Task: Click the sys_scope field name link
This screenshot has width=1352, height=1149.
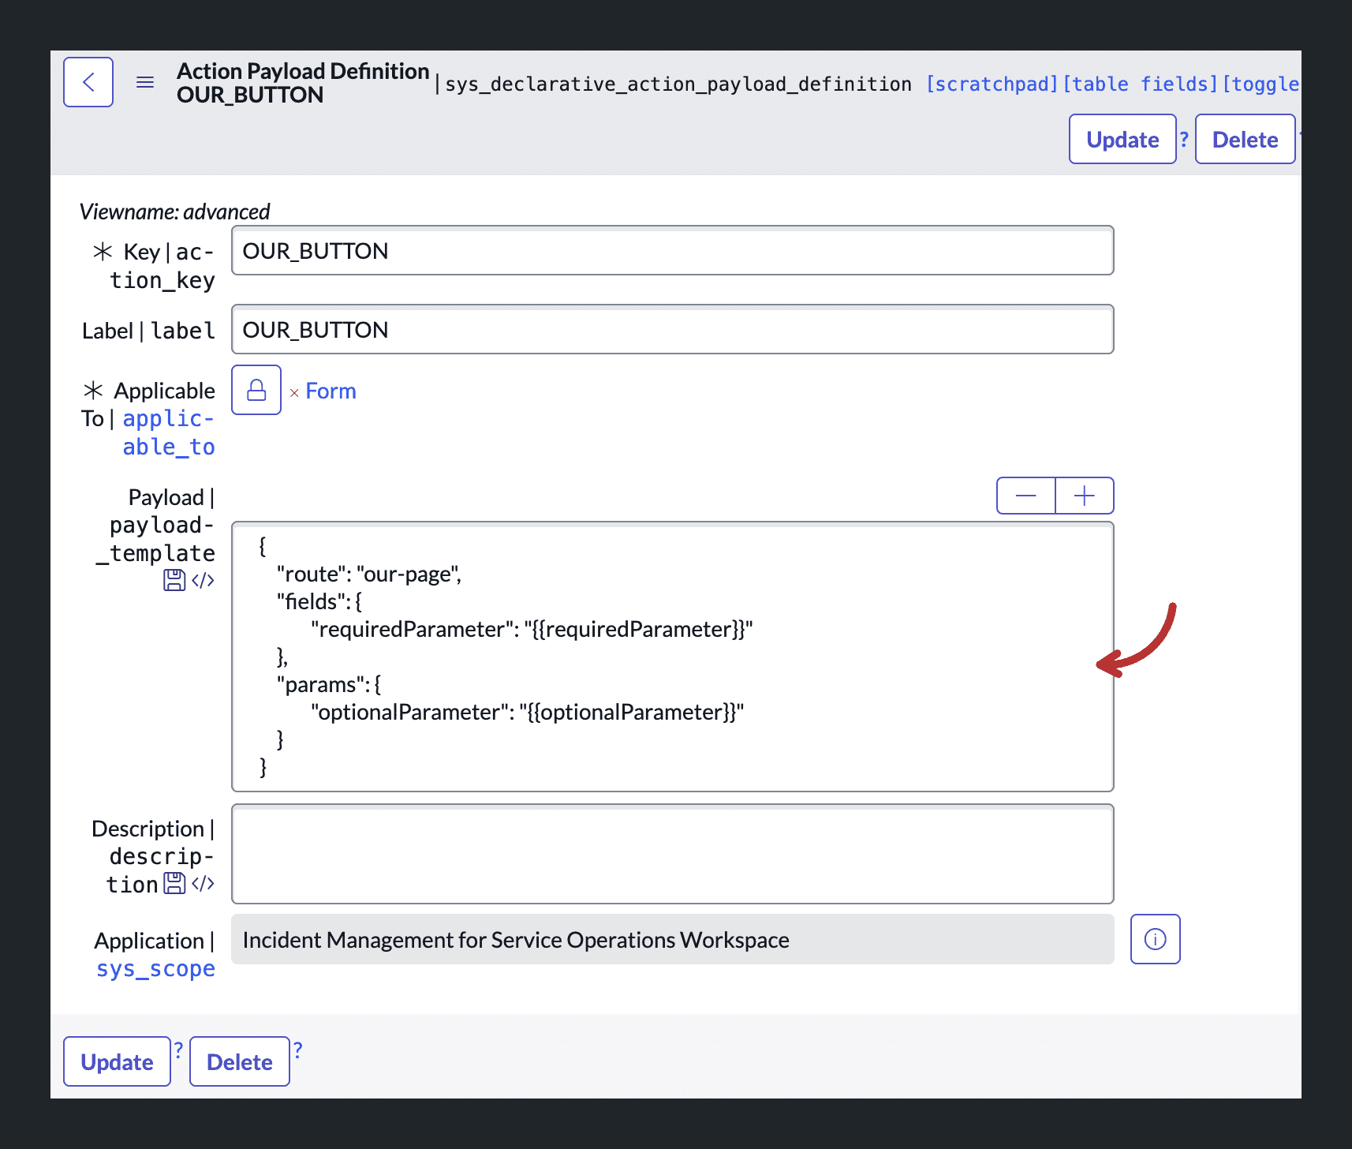Action: pyautogui.click(x=155, y=968)
